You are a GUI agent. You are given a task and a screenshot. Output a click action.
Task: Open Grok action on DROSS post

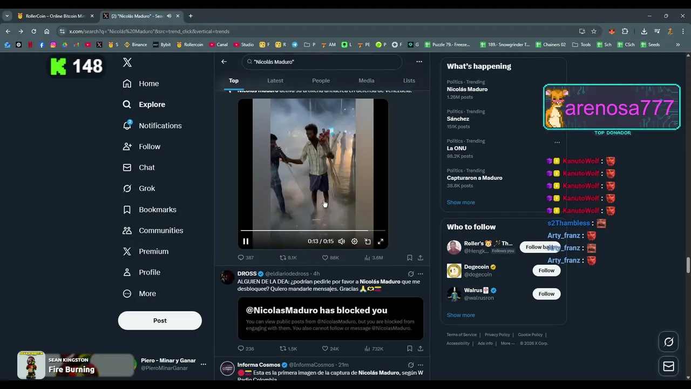(x=411, y=274)
